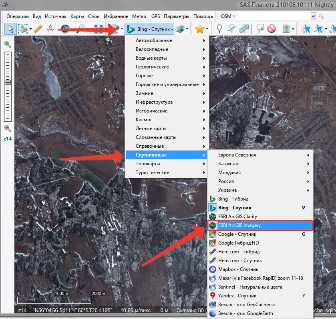336x319 pixels.
Task: Click the gray database cache icon
Action: point(286,29)
